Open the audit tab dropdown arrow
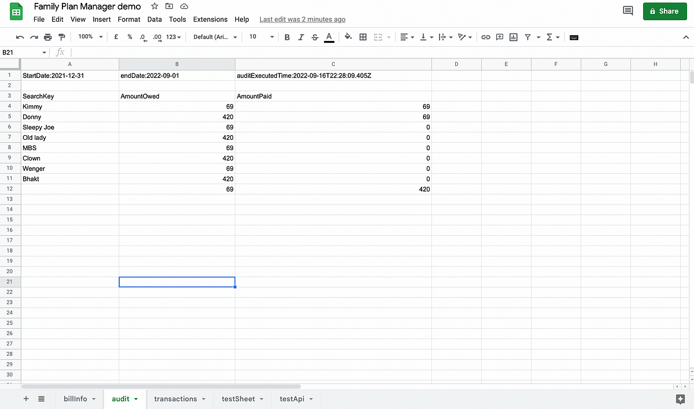Screen dimensions: 694x409 point(136,399)
